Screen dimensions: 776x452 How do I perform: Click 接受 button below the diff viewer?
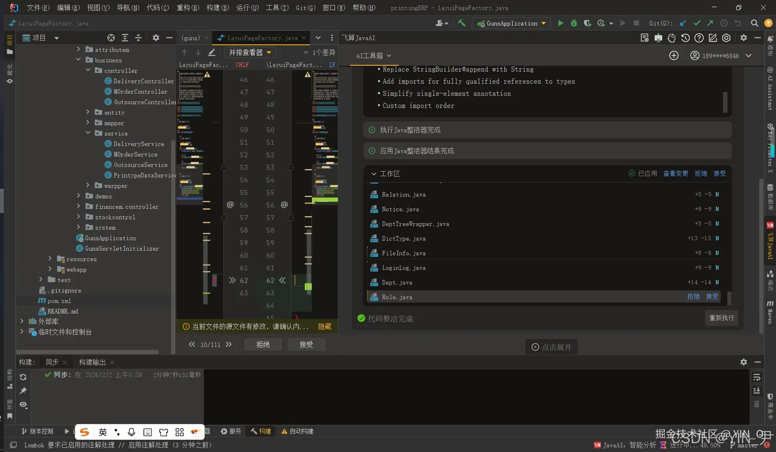pos(306,344)
